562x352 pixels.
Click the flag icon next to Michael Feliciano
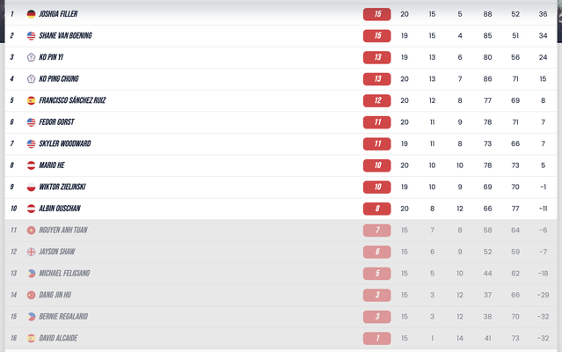click(32, 273)
